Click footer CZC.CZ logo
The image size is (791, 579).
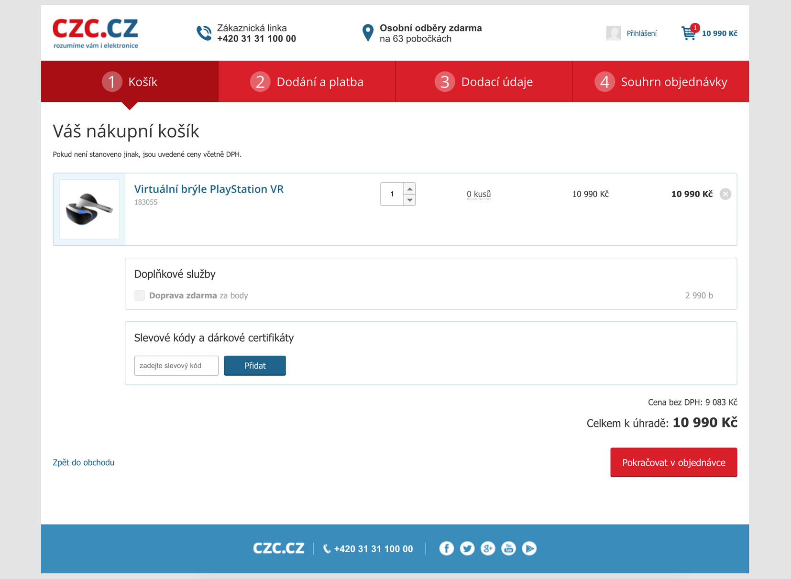tap(279, 548)
